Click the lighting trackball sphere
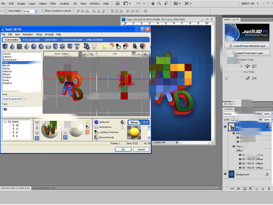 pyautogui.click(x=76, y=130)
